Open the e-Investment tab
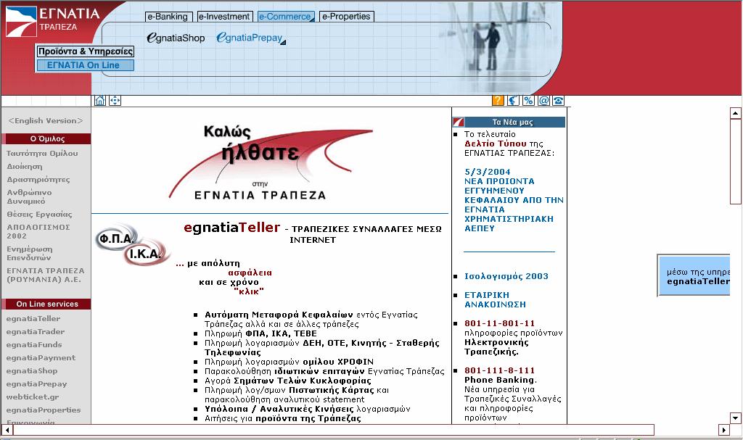Viewport: 743px width, 440px height. 225,17
